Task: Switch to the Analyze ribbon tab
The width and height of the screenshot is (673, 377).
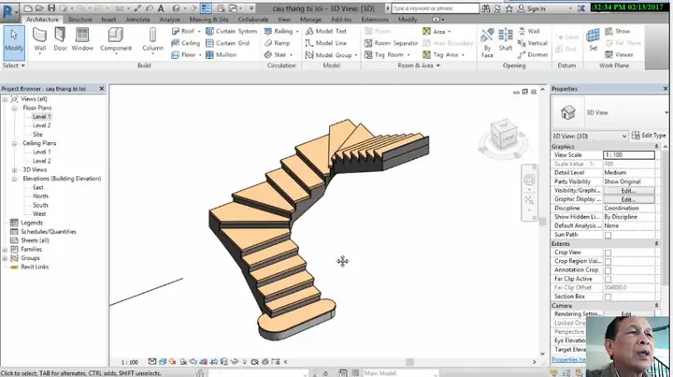Action: point(169,20)
